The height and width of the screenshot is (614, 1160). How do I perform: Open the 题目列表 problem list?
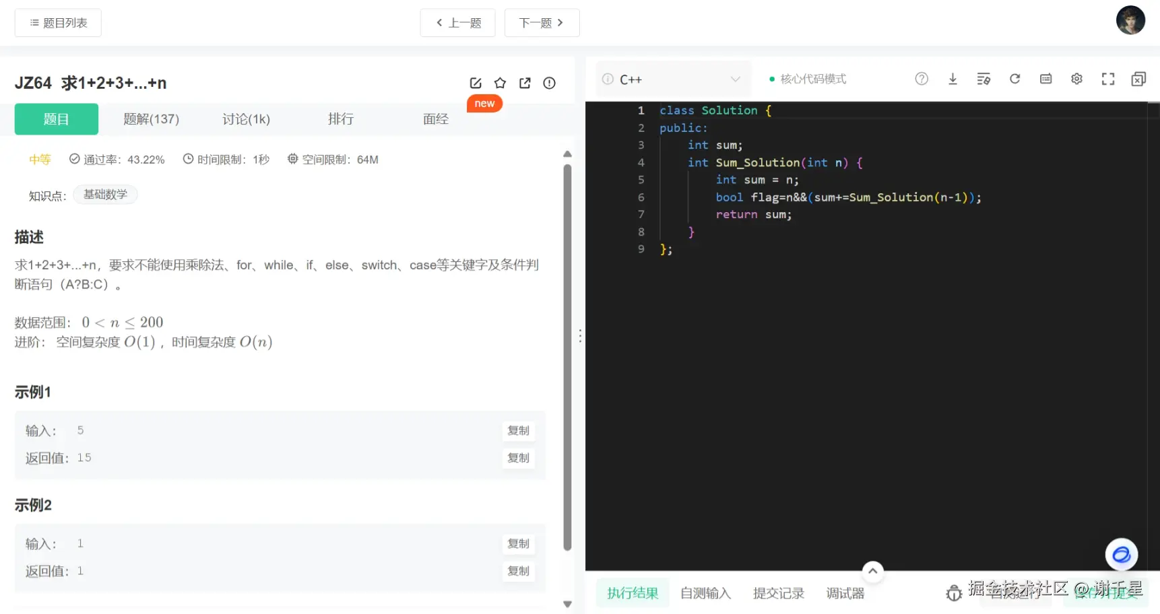click(x=58, y=23)
